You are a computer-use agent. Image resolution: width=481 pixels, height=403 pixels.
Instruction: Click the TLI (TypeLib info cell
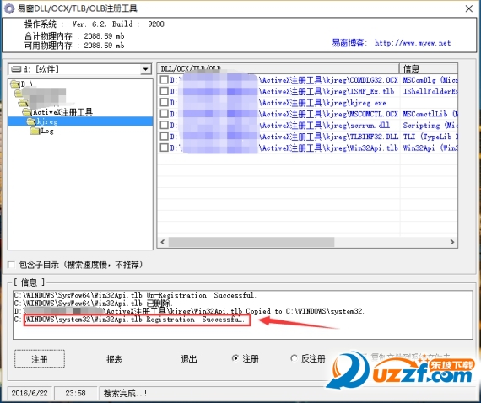pyautogui.click(x=430, y=137)
